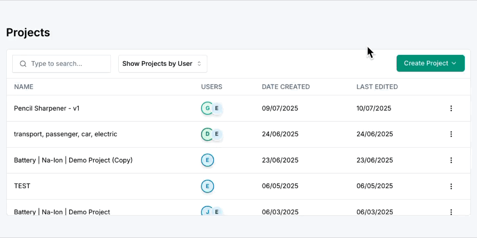Focus the Type to search field
This screenshot has height=238, width=477.
click(x=68, y=64)
